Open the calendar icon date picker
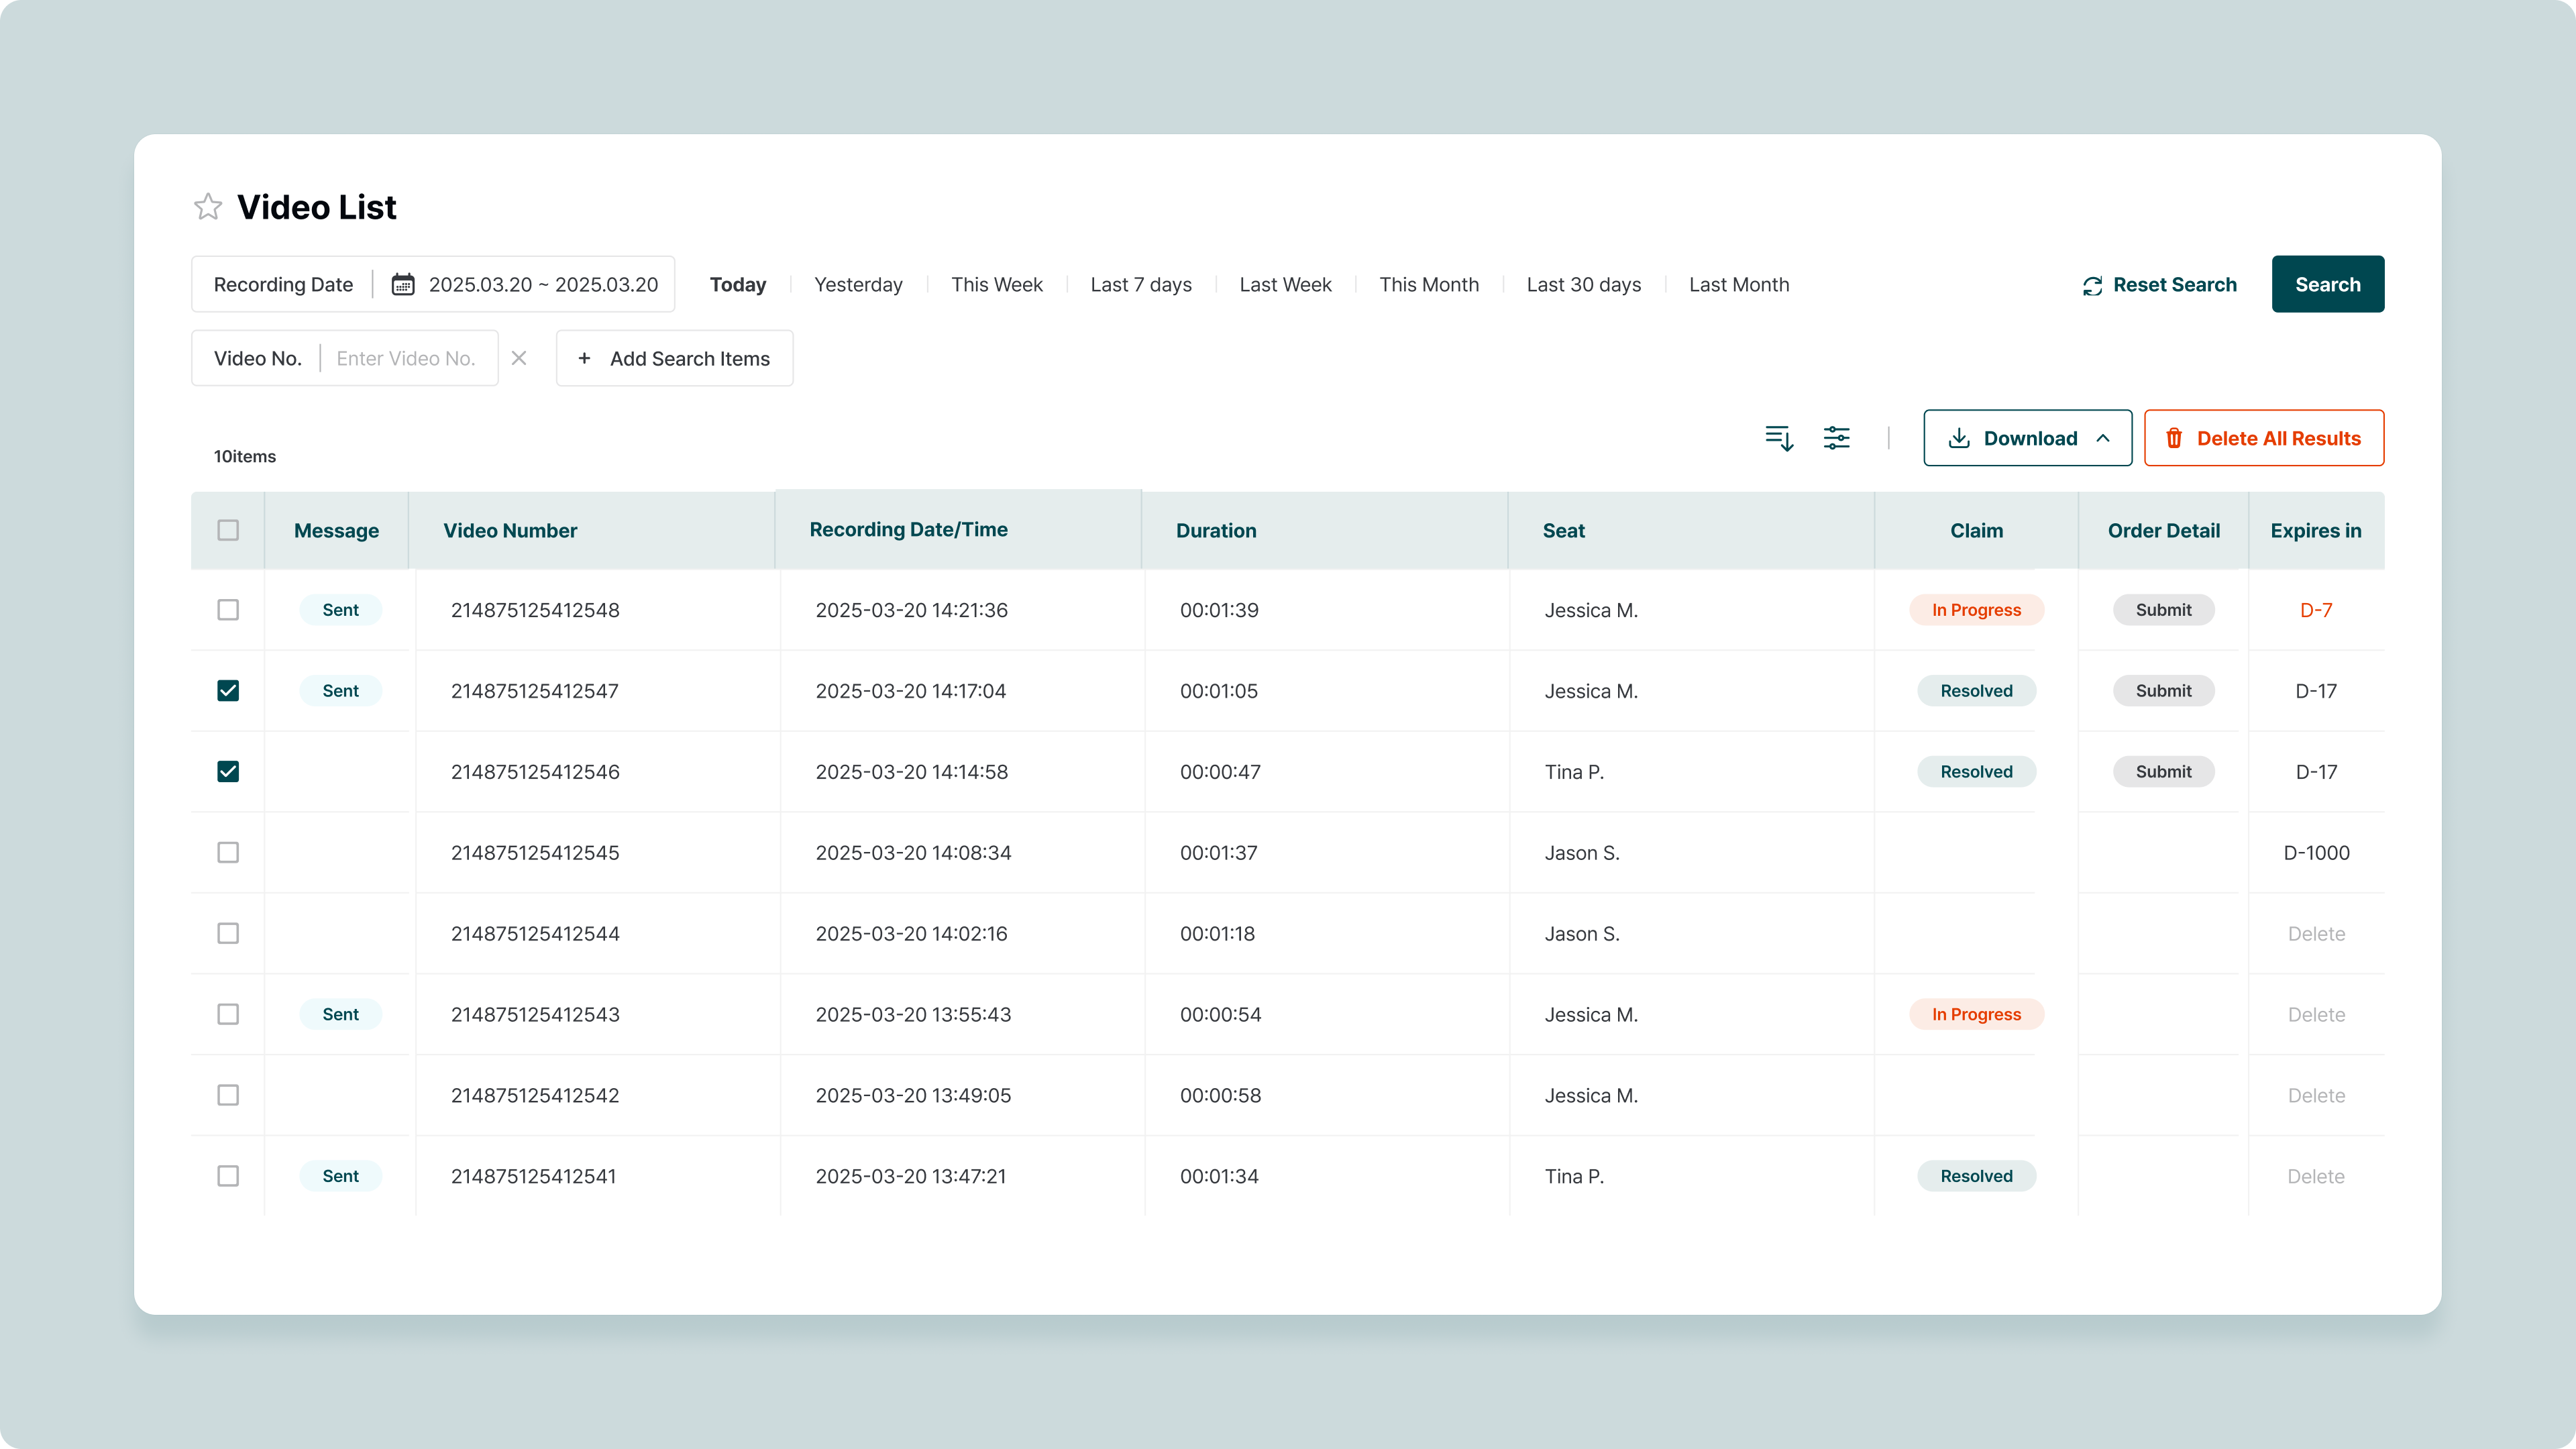The width and height of the screenshot is (2576, 1449). click(403, 284)
